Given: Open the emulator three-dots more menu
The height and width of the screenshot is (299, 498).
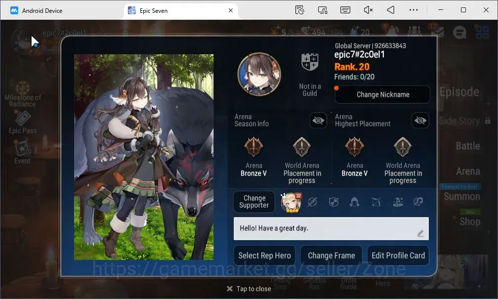Looking at the screenshot, I should [414, 10].
